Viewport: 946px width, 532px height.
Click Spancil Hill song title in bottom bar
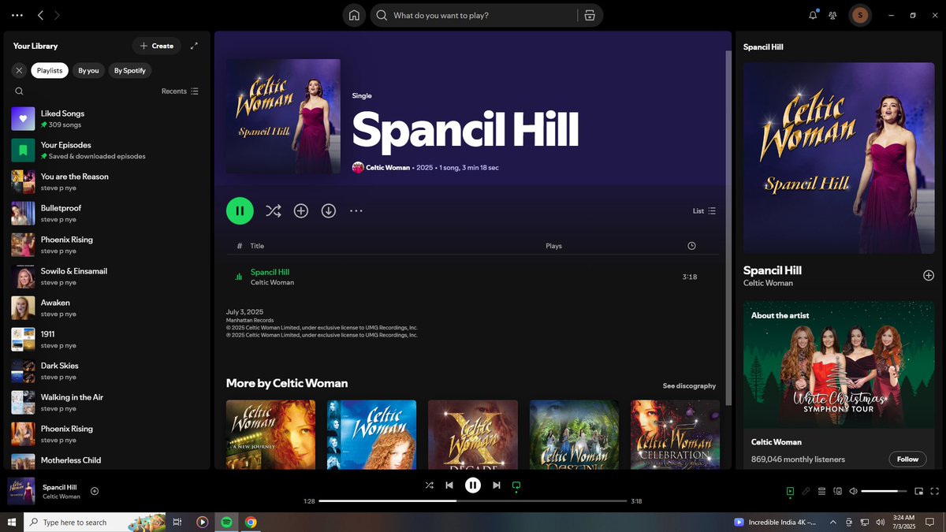pyautogui.click(x=60, y=487)
